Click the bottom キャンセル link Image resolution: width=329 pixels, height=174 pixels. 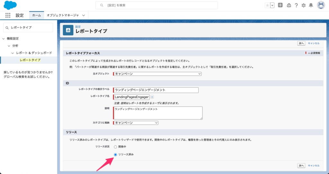[314, 165]
